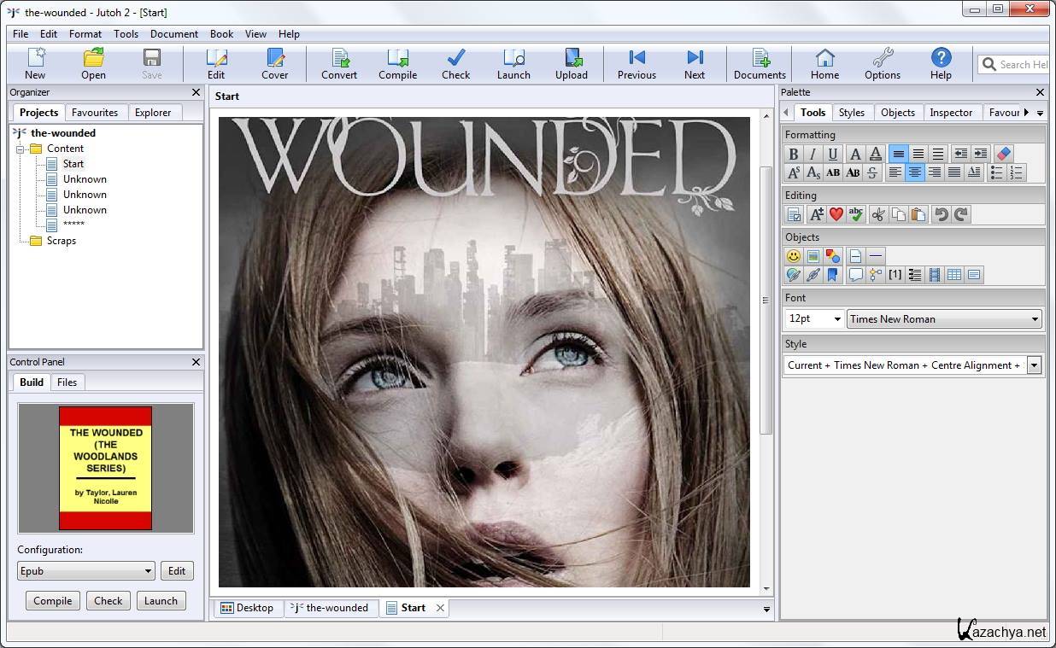Open the Configuration dropdown showing Epub
This screenshot has height=648, width=1056.
pyautogui.click(x=85, y=571)
